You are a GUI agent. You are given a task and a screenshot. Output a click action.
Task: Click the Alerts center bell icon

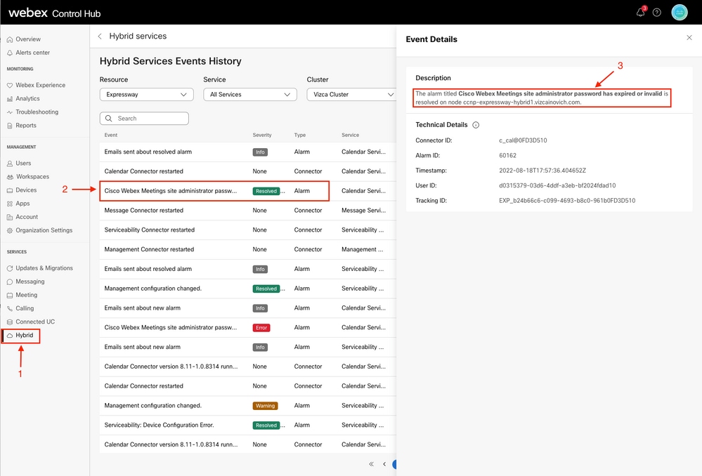10,53
